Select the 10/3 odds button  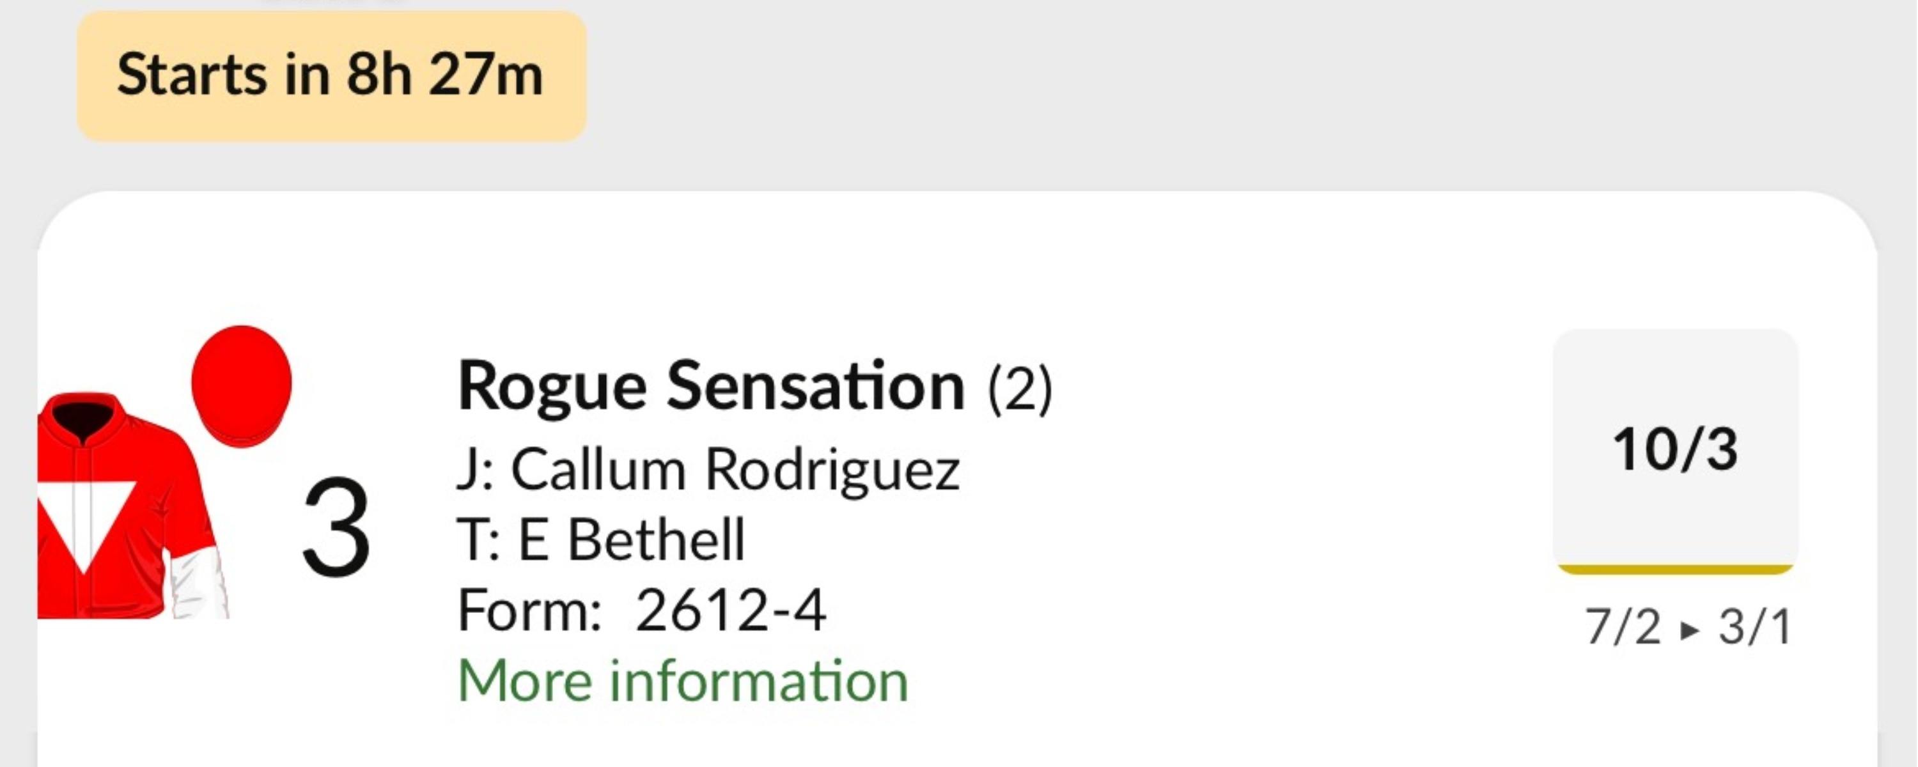tap(1674, 449)
